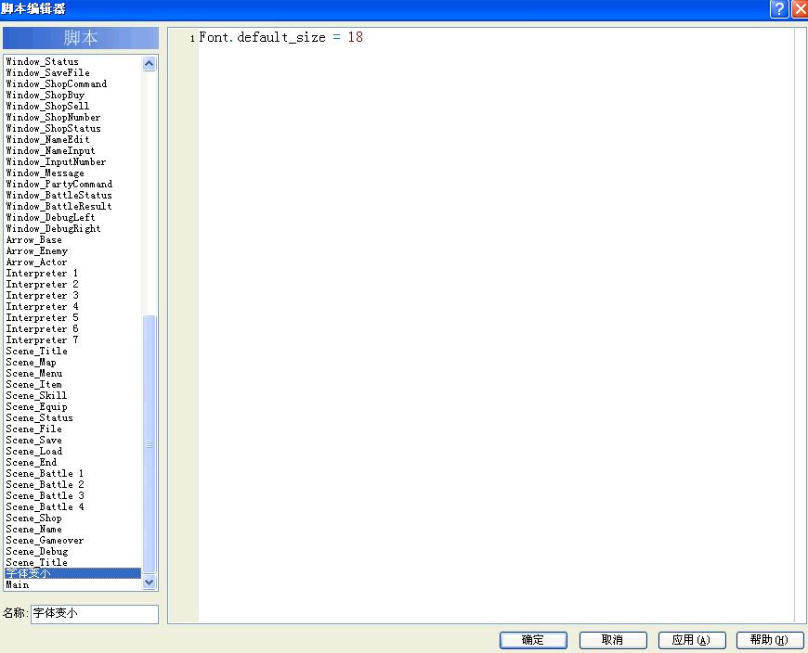This screenshot has height=653, width=808.
Task: Select the Arrow_Enemy script
Action: pyautogui.click(x=72, y=251)
